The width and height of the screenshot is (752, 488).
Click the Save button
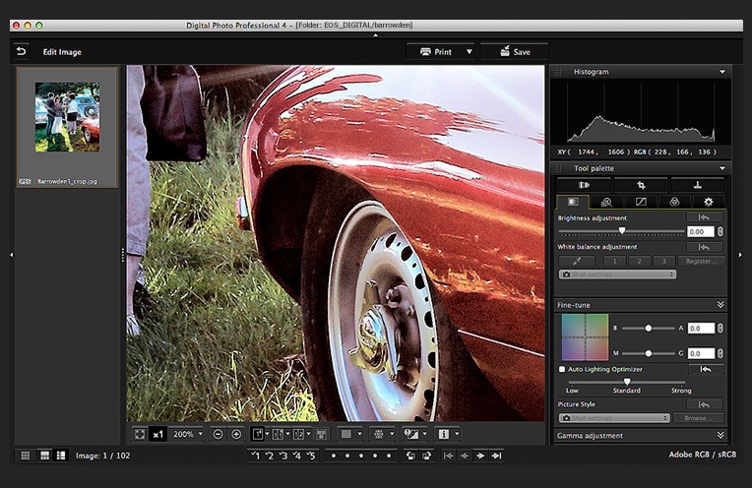pos(514,51)
